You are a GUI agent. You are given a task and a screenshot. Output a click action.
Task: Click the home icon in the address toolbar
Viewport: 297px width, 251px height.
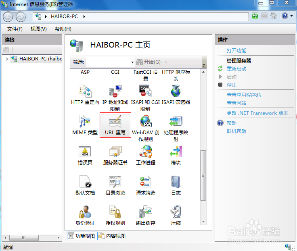coord(273,16)
